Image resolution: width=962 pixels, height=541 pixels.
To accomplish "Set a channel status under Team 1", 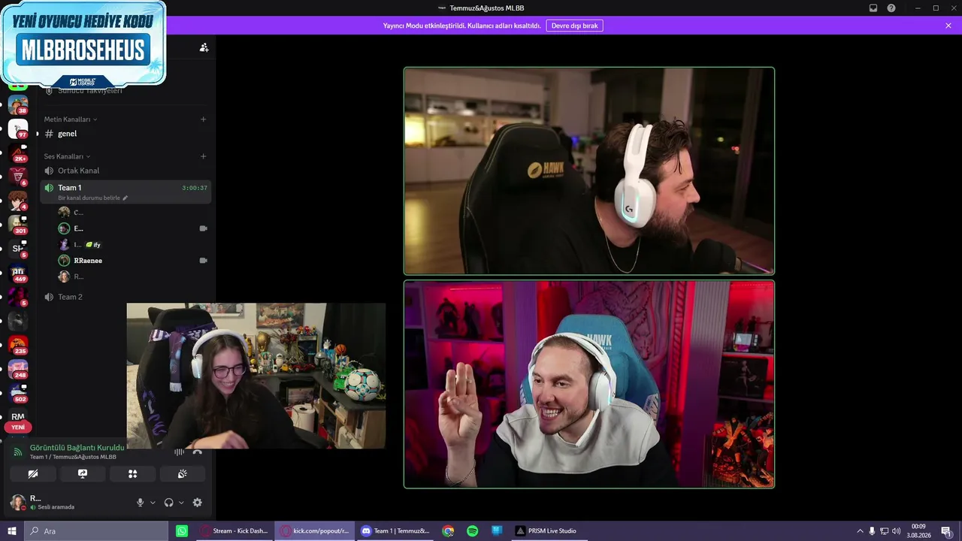I will [x=92, y=198].
